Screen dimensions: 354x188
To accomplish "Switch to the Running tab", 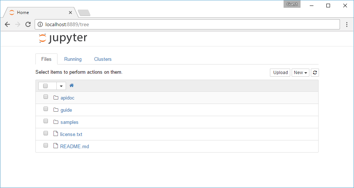I will [x=73, y=59].
